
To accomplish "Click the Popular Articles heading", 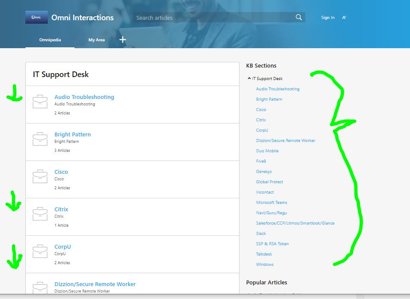I will (x=267, y=282).
